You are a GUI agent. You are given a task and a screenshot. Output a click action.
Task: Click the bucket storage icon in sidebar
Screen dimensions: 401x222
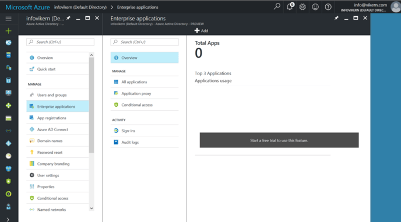(8, 80)
